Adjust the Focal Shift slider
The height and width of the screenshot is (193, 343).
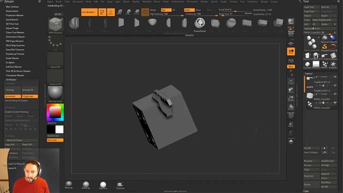point(235,10)
